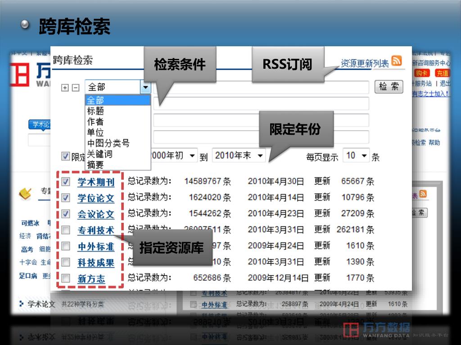Uncheck the 会议论文 checkbox
This screenshot has width=461, height=345.
point(66,214)
